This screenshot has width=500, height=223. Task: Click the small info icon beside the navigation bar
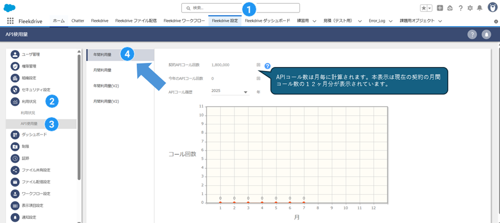[496, 21]
